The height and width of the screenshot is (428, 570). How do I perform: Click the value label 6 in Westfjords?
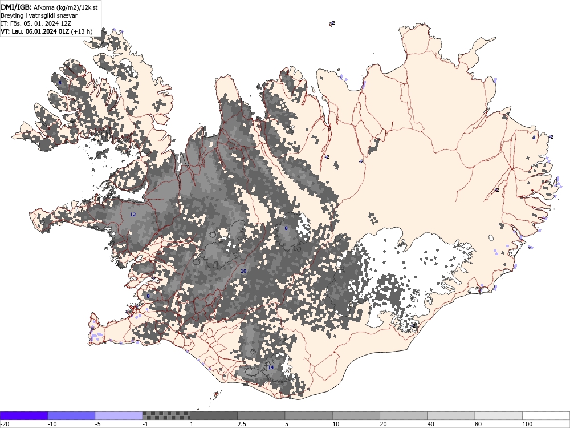(60, 83)
